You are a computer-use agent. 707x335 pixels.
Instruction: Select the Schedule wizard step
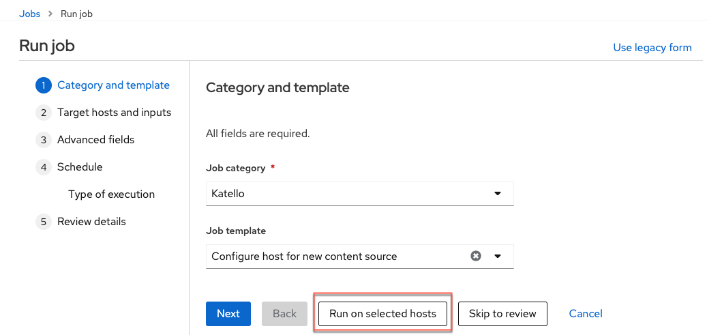coord(80,167)
